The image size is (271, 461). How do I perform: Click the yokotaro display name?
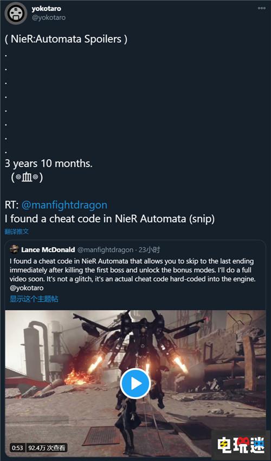47,9
